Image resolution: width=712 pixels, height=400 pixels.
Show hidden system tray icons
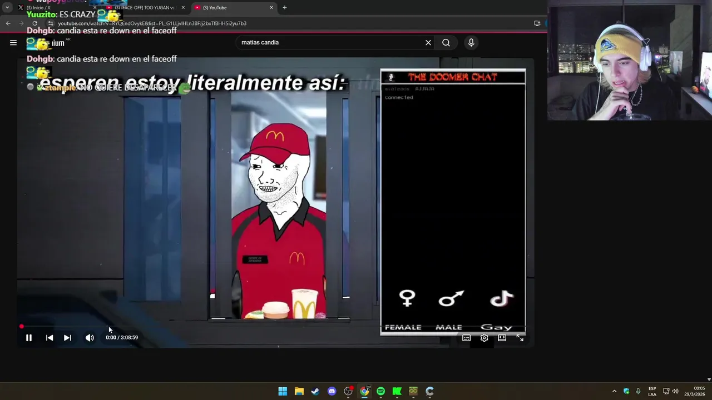pos(614,391)
